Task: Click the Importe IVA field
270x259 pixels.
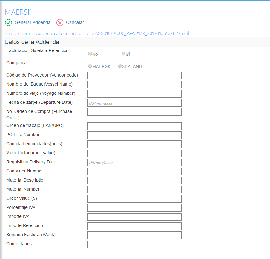Action: (x=135, y=217)
